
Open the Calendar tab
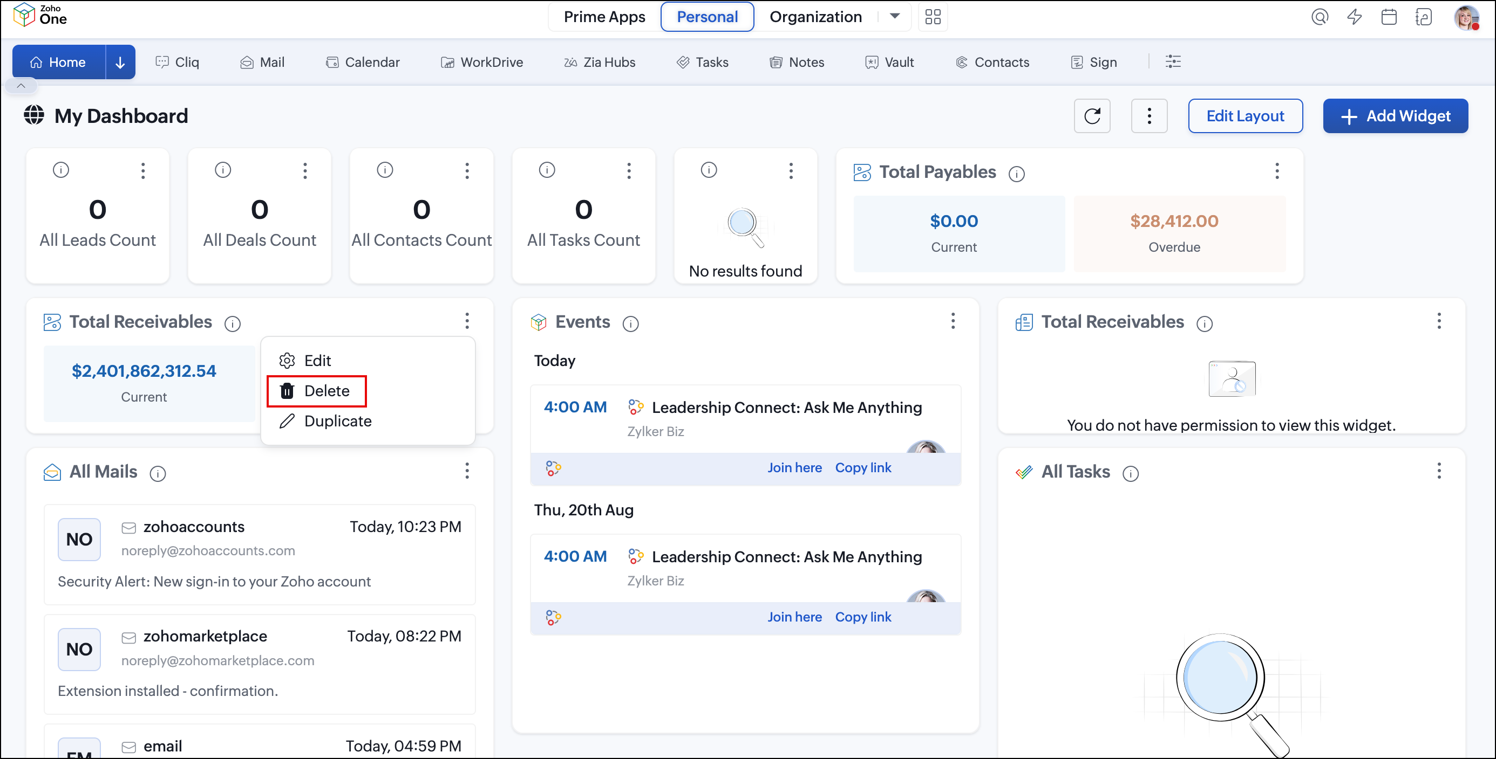(x=363, y=62)
